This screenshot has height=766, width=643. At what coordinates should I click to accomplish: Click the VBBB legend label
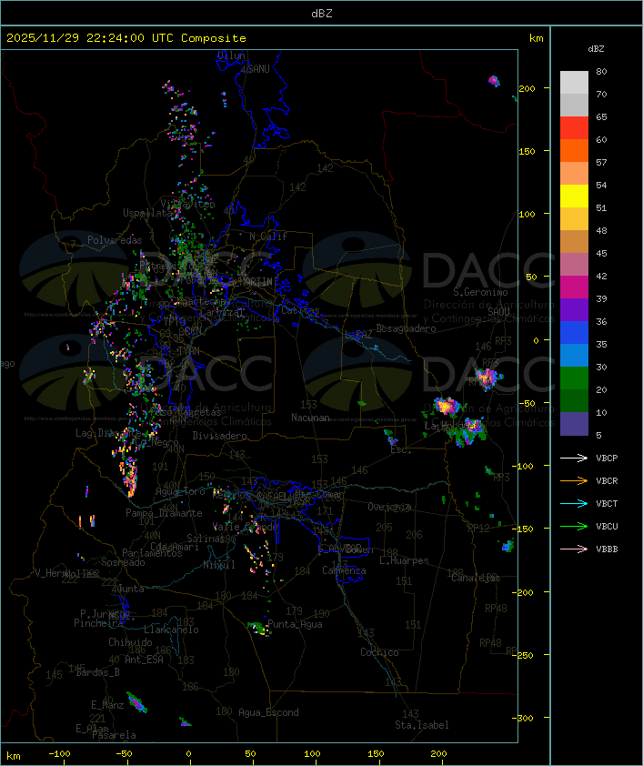click(607, 549)
